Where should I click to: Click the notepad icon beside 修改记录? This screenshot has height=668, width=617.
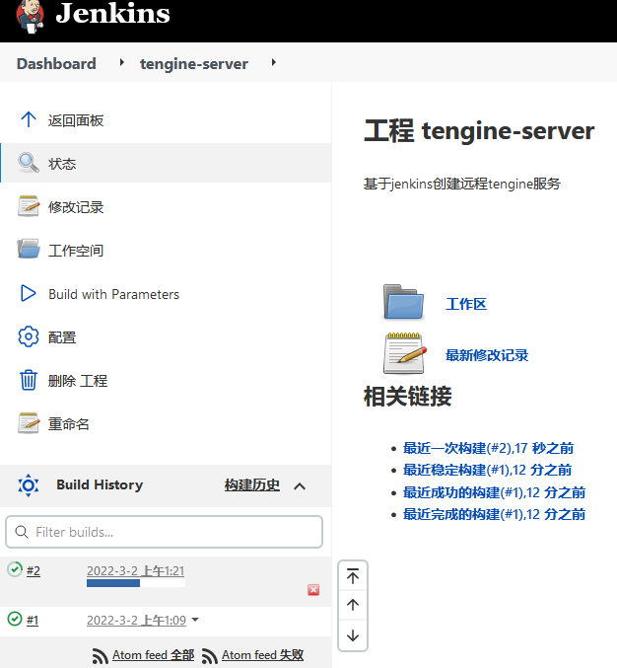click(29, 206)
